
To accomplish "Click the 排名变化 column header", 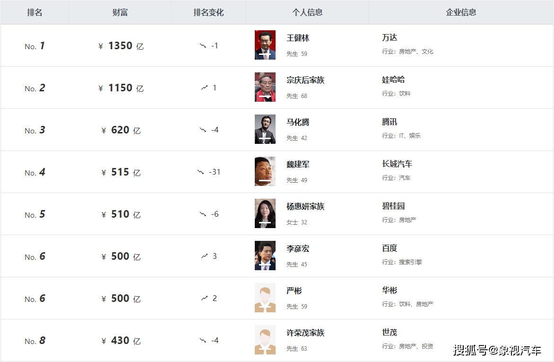I will pyautogui.click(x=208, y=12).
